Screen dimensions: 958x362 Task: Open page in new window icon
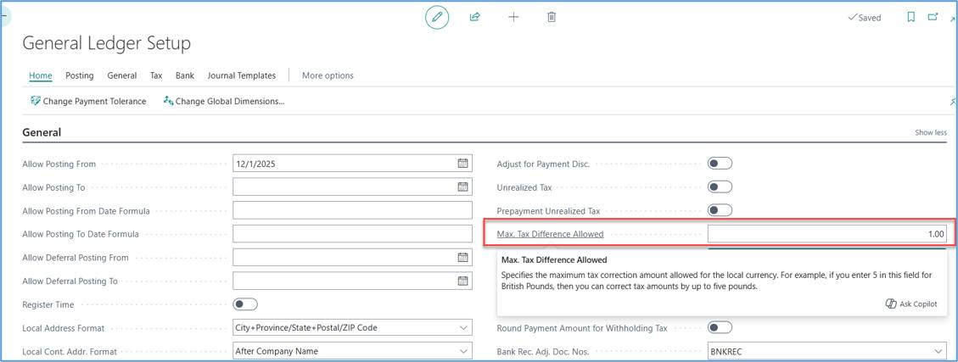point(933,17)
